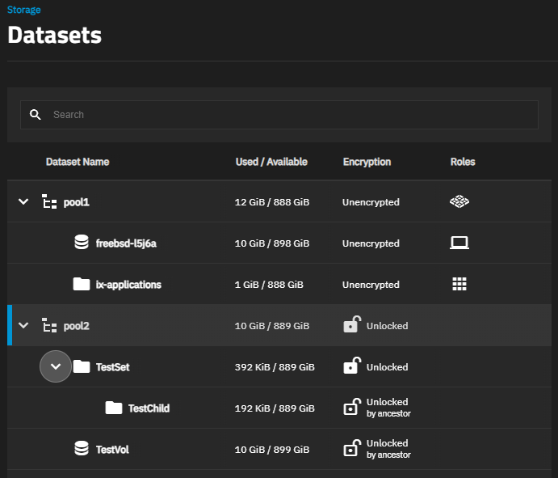This screenshot has height=478, width=558.
Task: Click the pool2 unlocked padlock icon
Action: [x=351, y=325]
